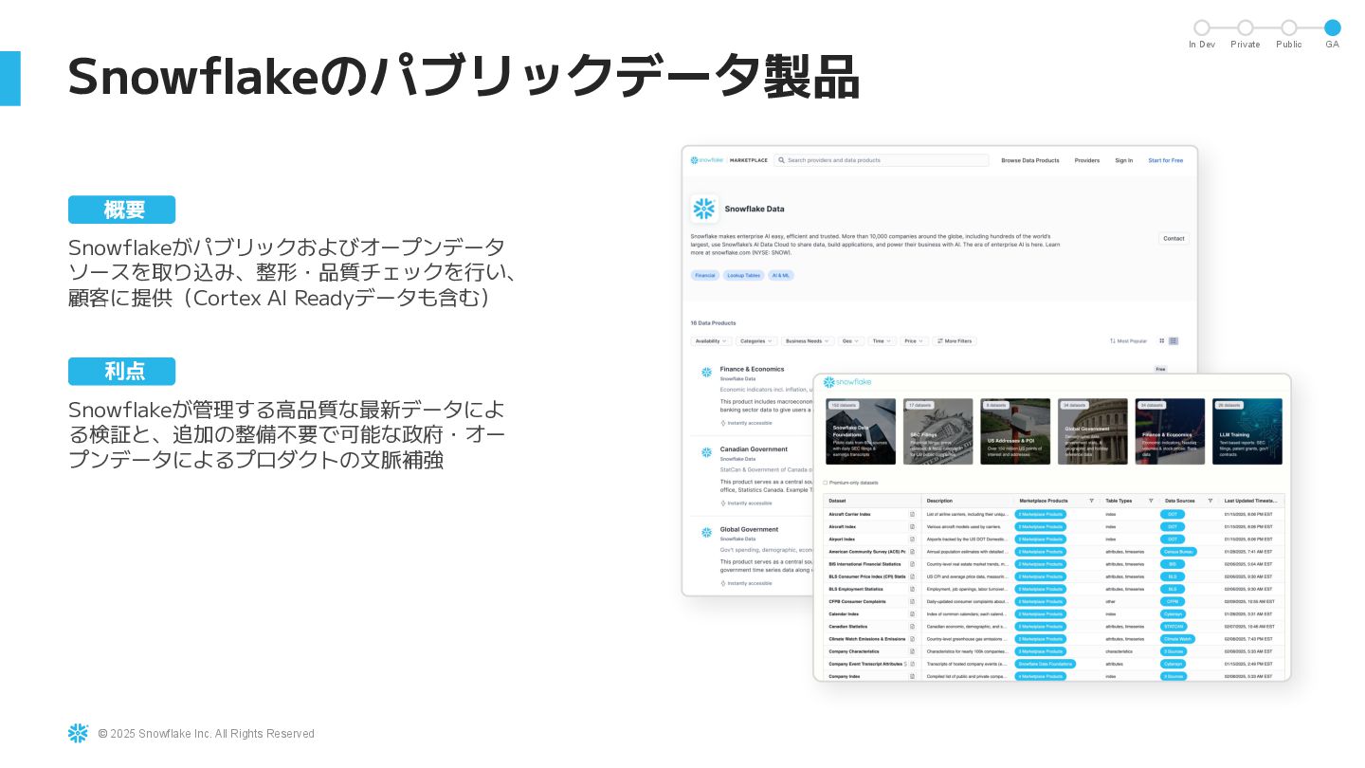Click the Snowflake Data provider logo

(x=704, y=209)
